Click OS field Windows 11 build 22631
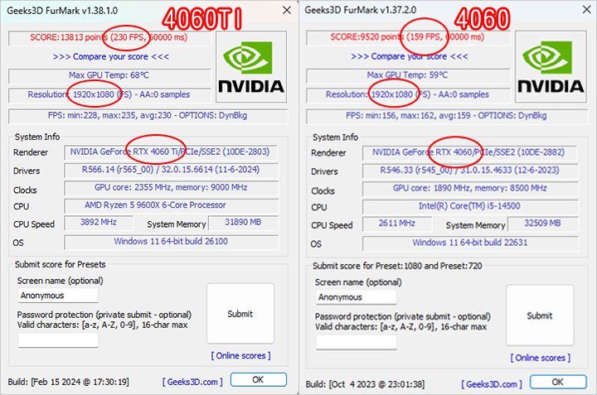The image size is (597, 395). tap(470, 243)
